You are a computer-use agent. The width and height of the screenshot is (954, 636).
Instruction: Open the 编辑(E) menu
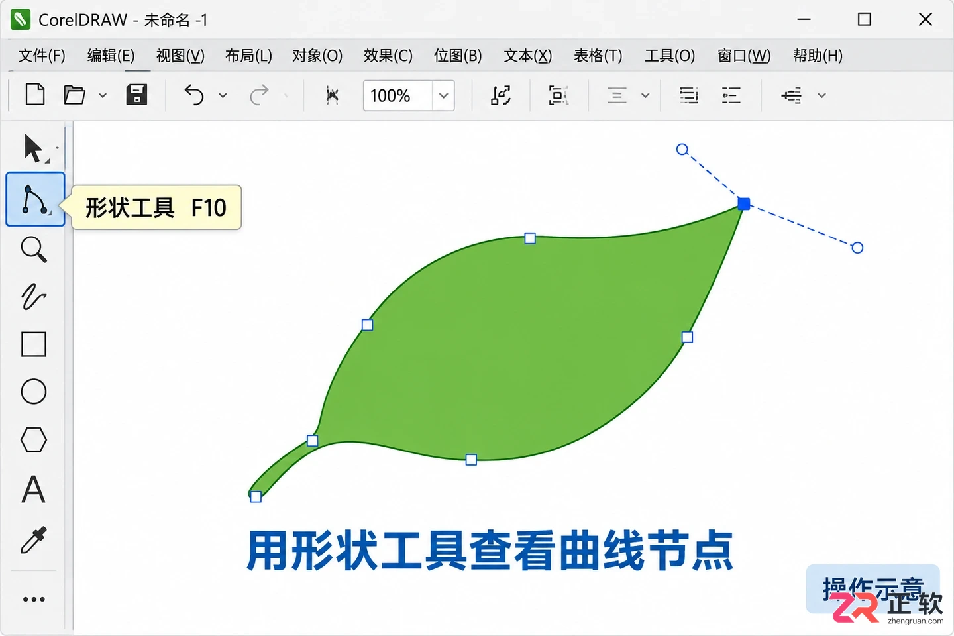pos(111,56)
